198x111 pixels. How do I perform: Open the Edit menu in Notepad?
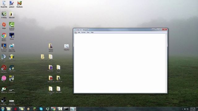tap(79, 32)
